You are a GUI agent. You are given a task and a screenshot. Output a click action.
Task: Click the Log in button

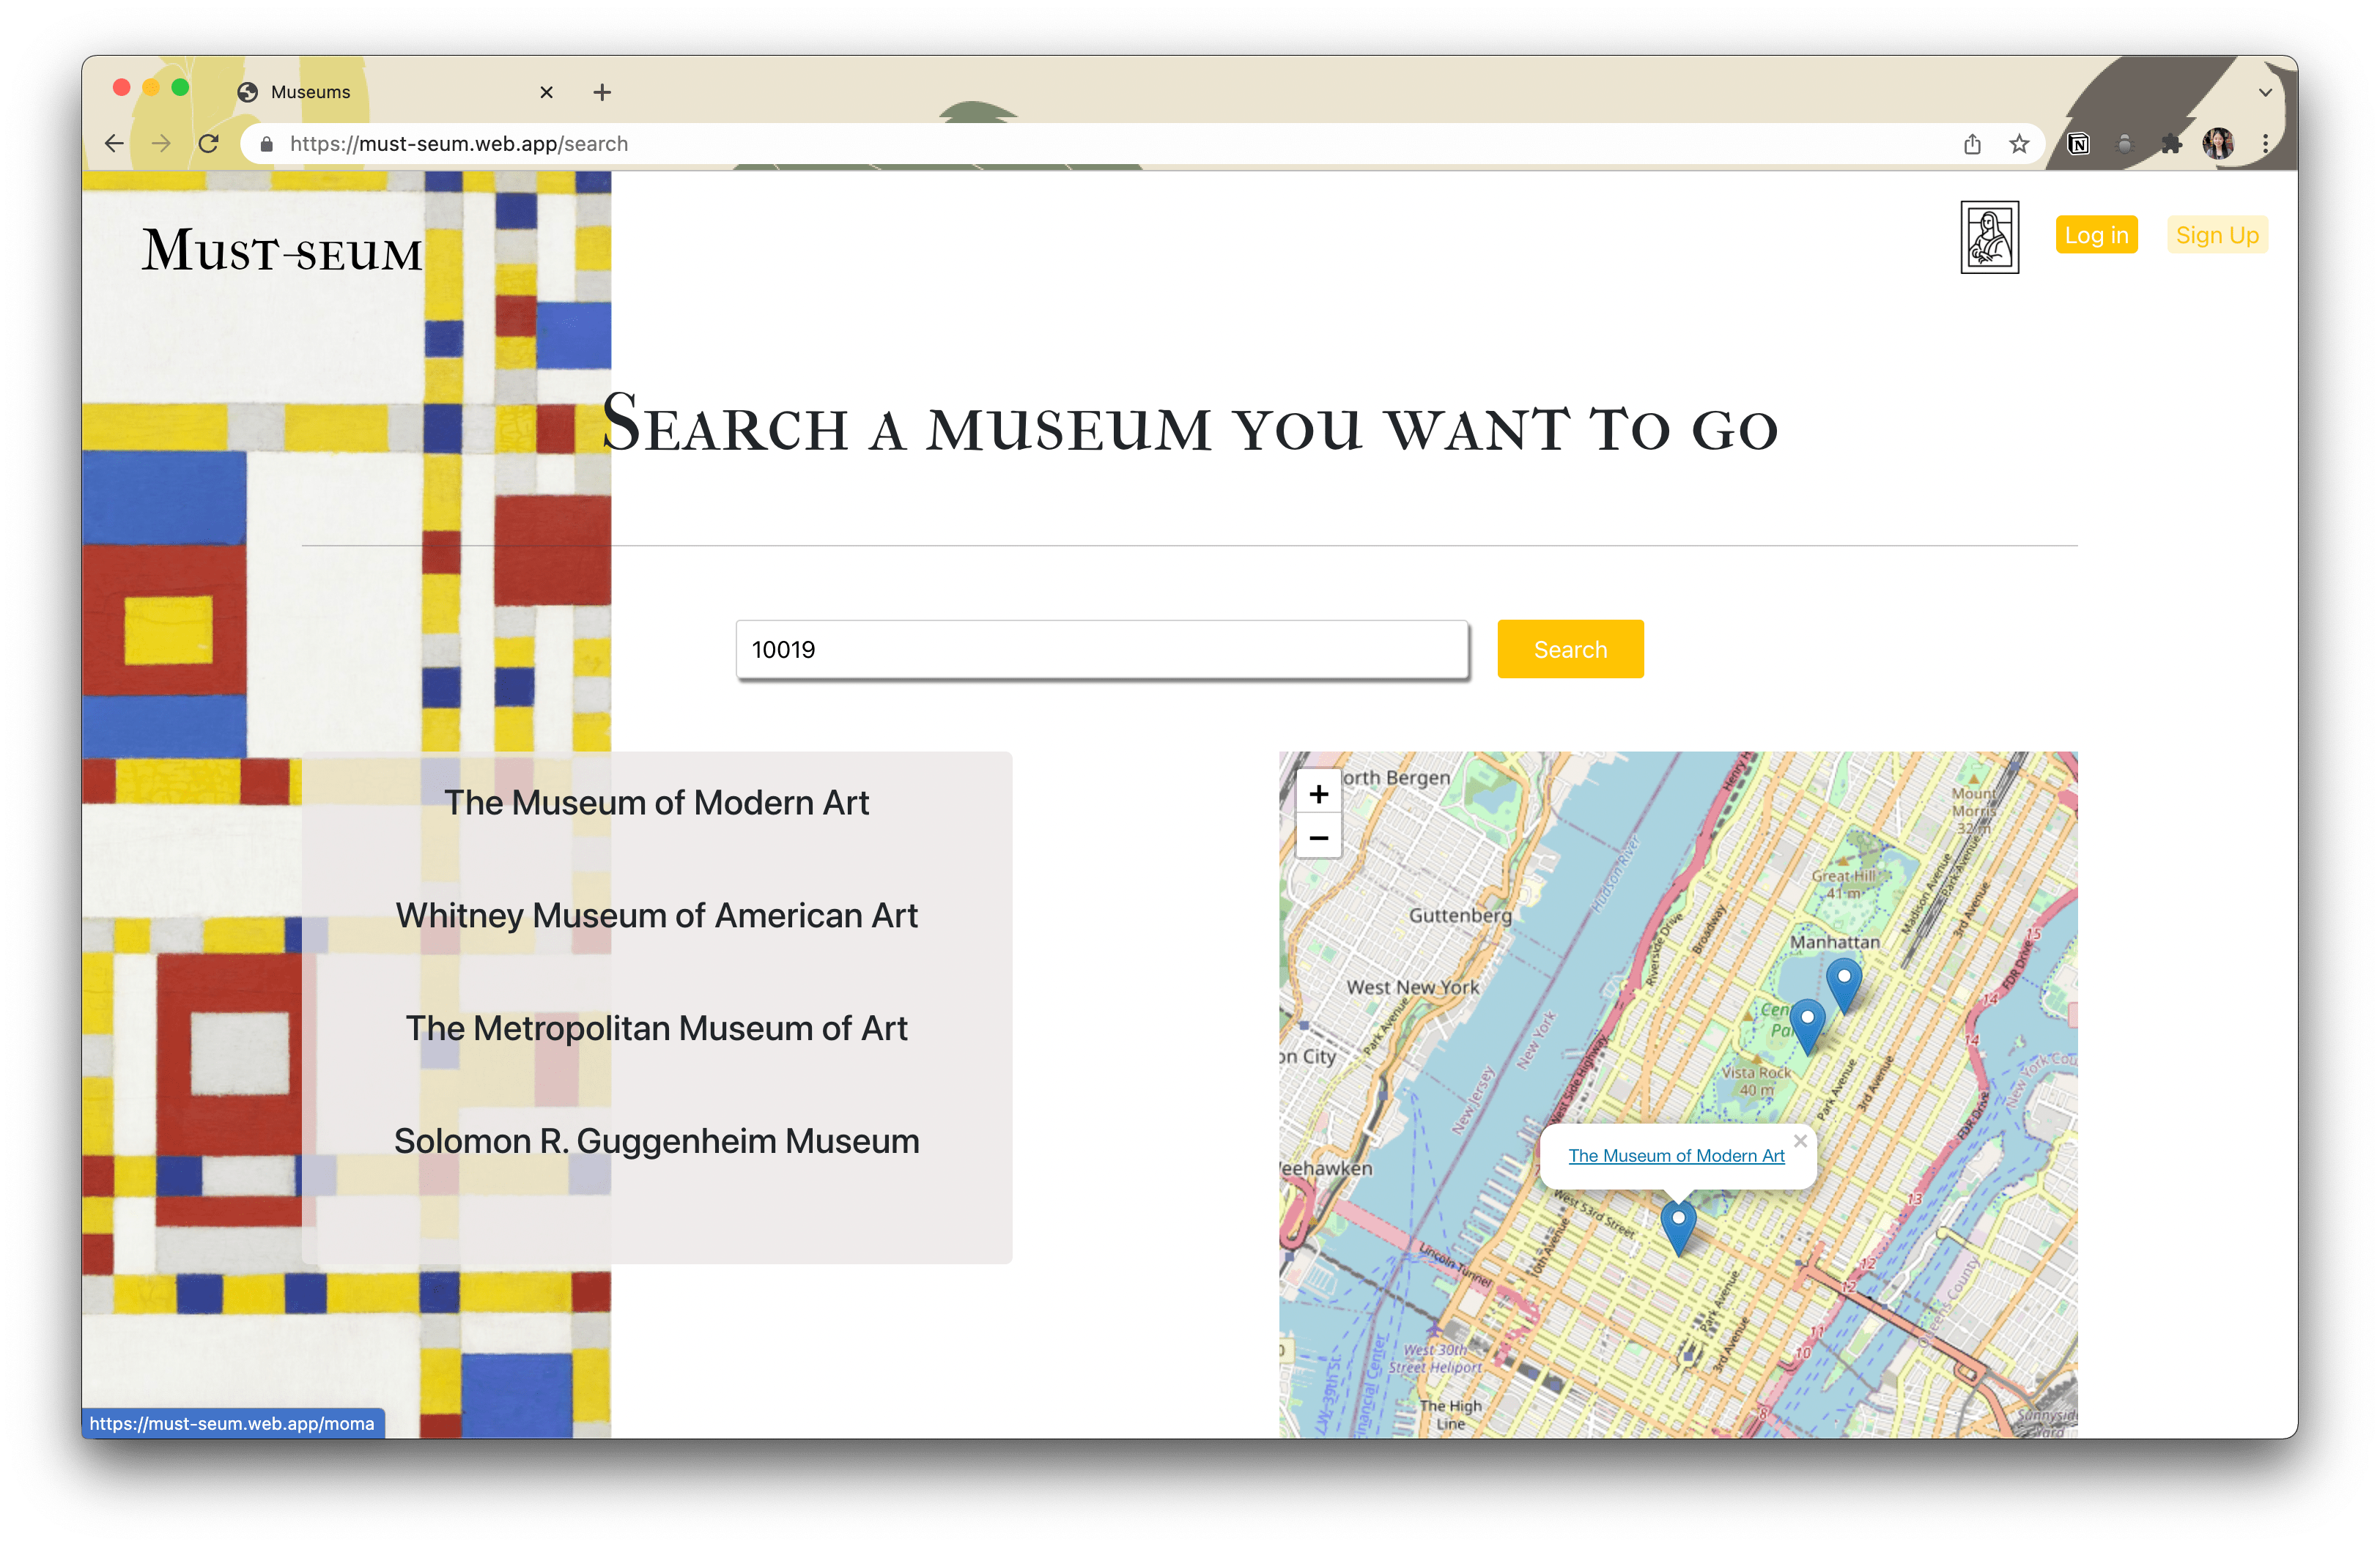tap(2096, 235)
